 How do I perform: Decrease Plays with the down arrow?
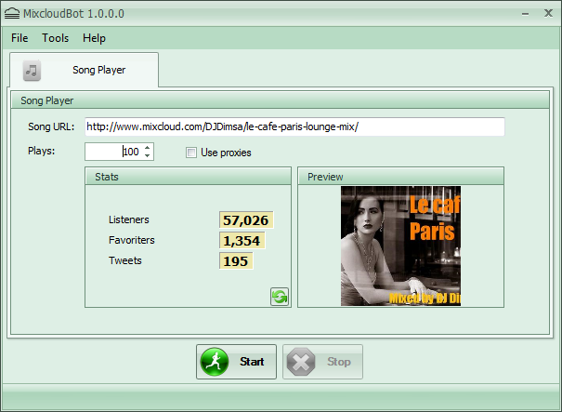(x=148, y=155)
